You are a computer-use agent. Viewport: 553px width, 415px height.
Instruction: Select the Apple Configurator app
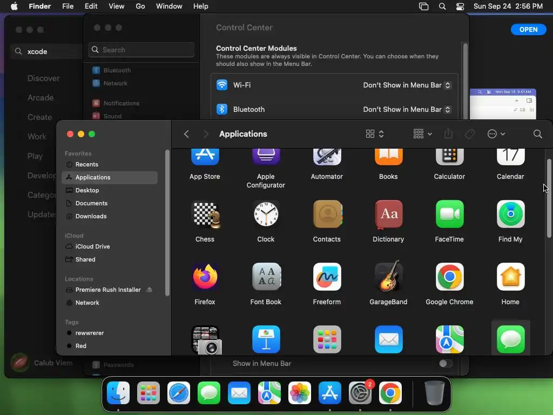(x=266, y=157)
